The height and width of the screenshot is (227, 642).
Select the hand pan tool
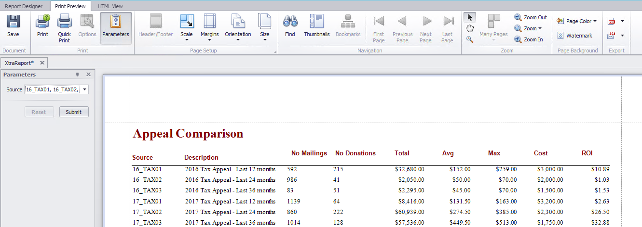[x=470, y=28]
